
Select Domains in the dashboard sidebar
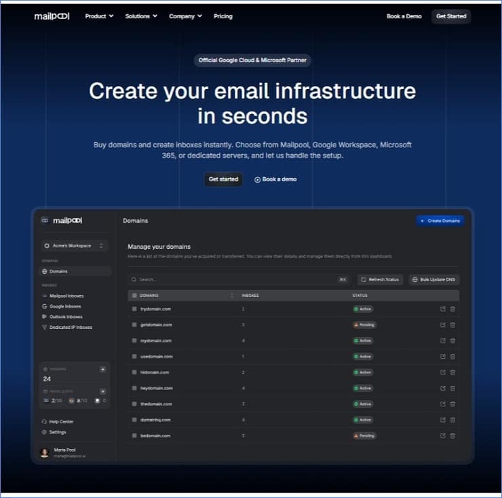[x=76, y=271]
